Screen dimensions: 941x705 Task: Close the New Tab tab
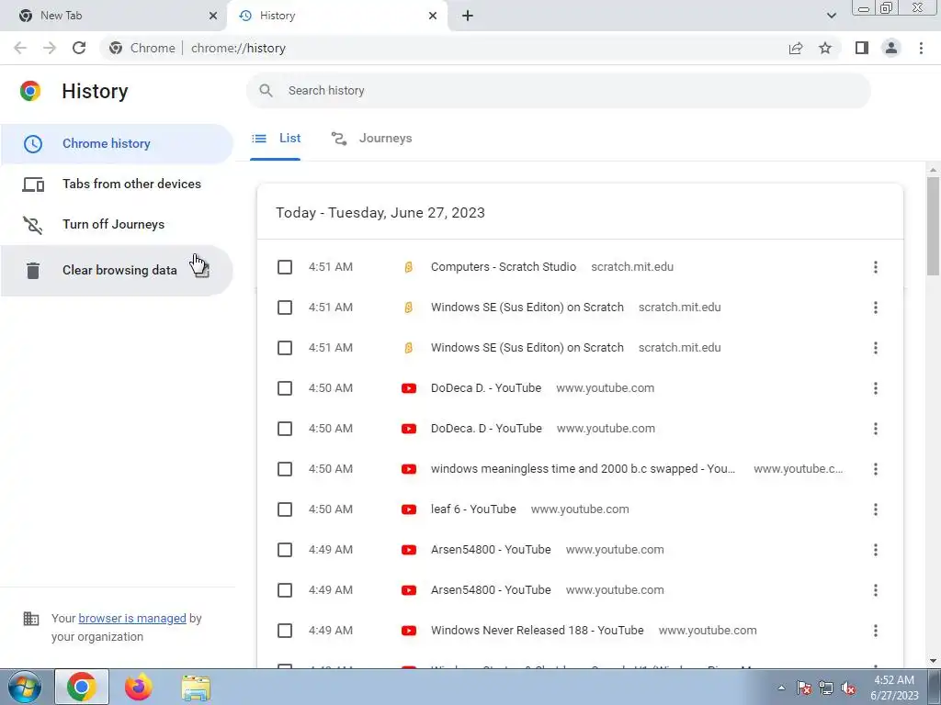point(213,16)
